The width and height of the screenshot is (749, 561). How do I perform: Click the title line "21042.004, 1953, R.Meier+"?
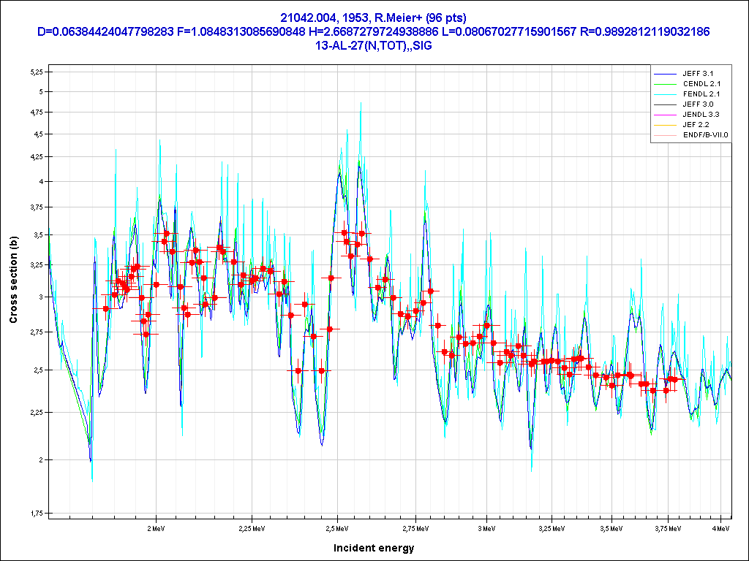coord(374,18)
